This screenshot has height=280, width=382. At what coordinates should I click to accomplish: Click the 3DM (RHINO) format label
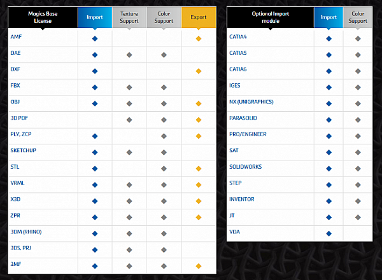tap(28, 234)
